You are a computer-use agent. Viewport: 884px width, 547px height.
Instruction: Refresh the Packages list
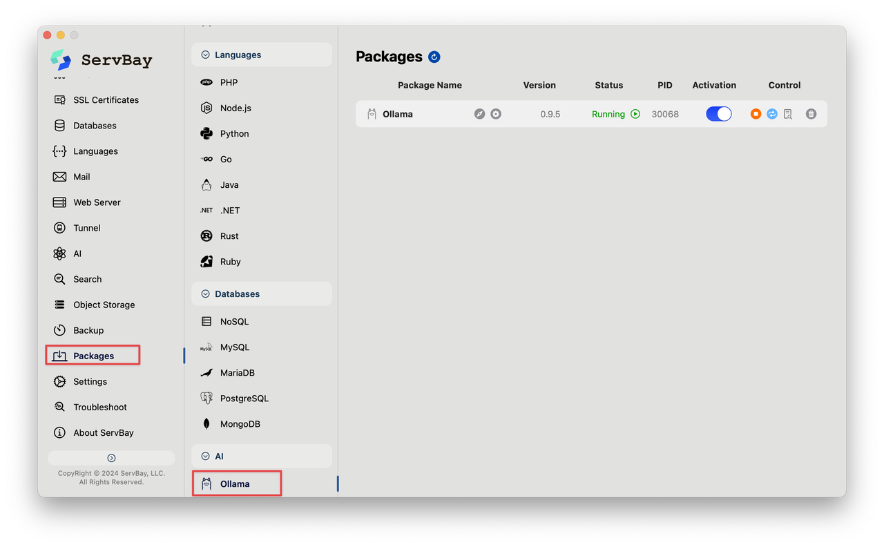(x=434, y=57)
